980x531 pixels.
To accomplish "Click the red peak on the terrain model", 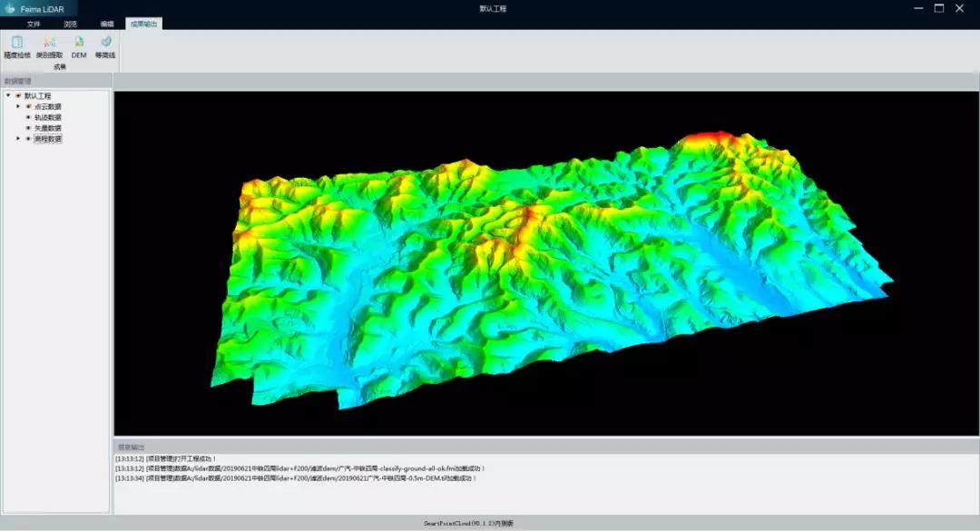I will pyautogui.click(x=708, y=138).
